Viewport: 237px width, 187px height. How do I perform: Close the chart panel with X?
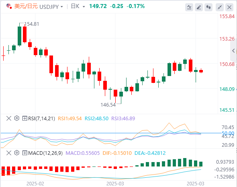point(229,7)
